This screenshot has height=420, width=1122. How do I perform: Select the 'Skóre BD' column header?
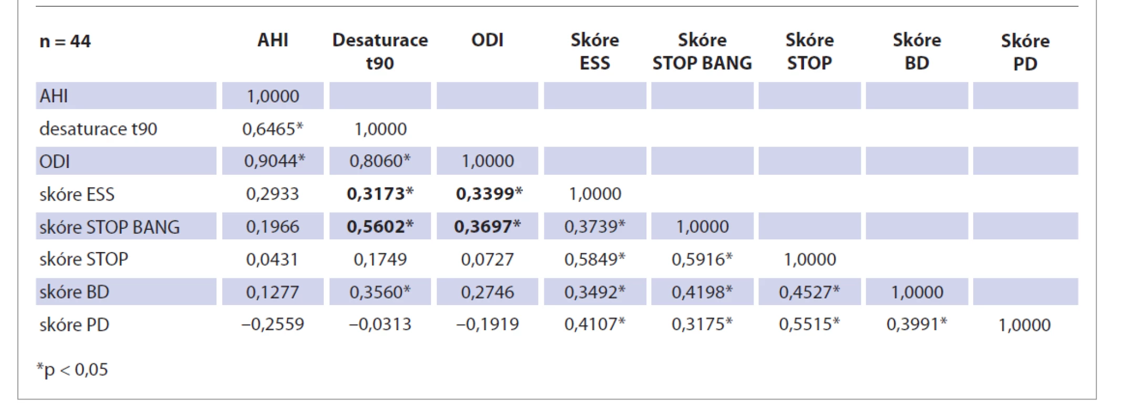917,51
